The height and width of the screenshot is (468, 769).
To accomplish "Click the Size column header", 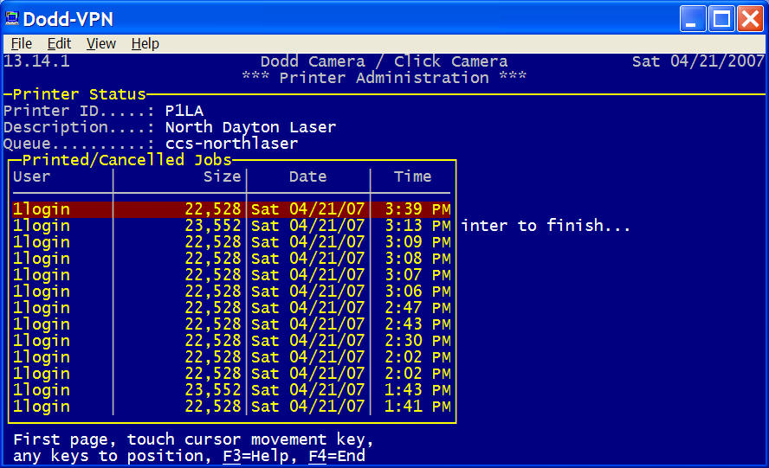I will point(221,176).
